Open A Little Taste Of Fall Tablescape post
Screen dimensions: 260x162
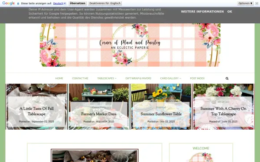[36, 111]
